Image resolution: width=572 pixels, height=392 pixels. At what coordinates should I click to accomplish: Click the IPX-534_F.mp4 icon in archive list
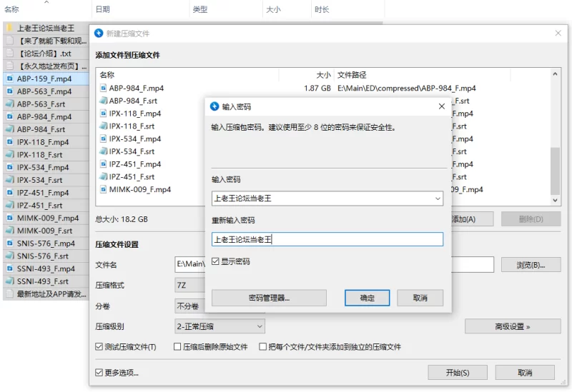click(103, 139)
